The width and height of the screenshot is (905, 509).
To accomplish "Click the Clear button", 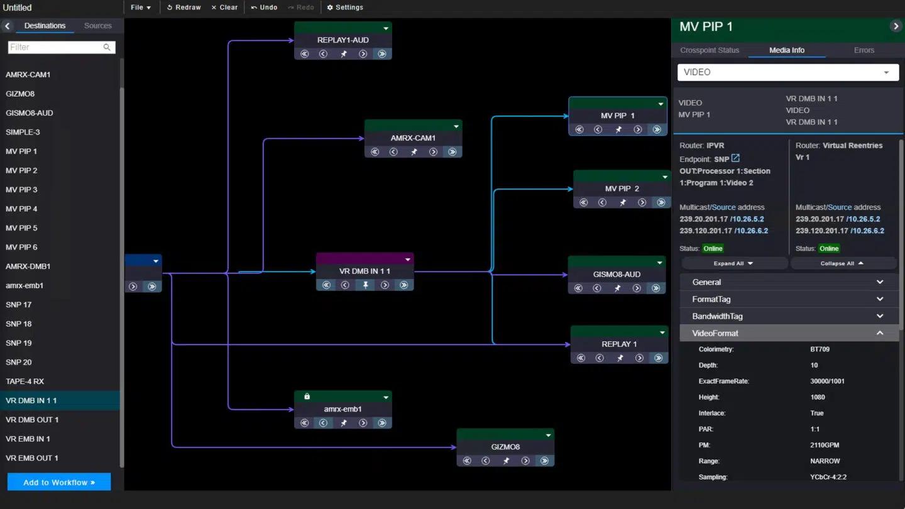I will coord(224,8).
